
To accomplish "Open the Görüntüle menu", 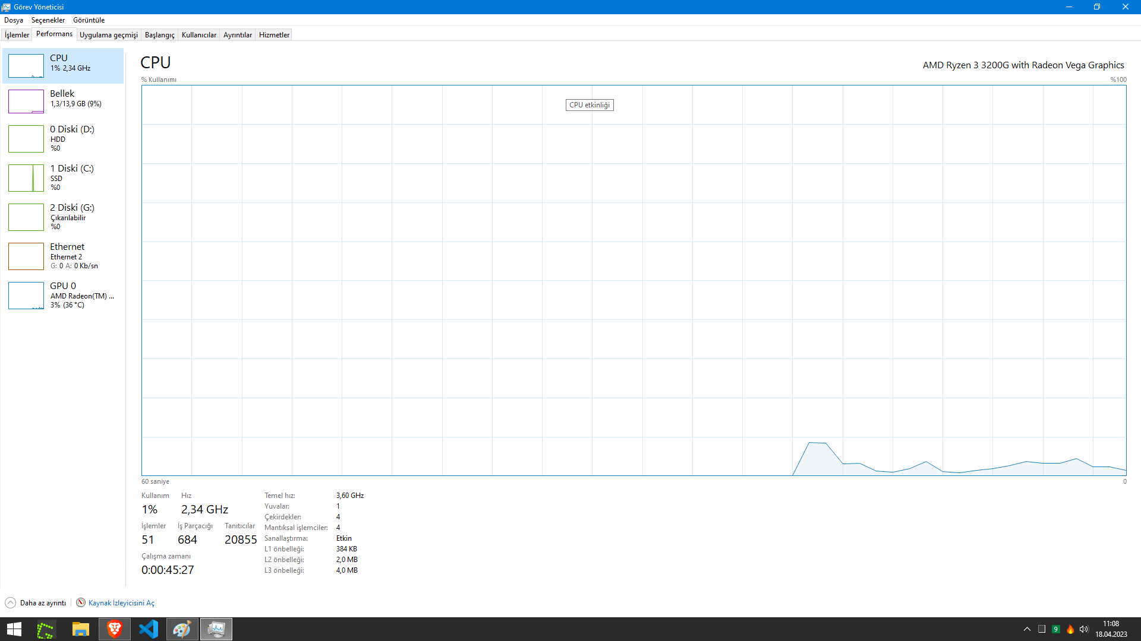I will coord(89,20).
